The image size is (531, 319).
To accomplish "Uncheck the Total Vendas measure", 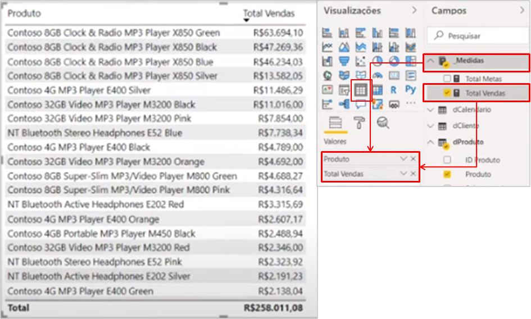I will click(447, 93).
